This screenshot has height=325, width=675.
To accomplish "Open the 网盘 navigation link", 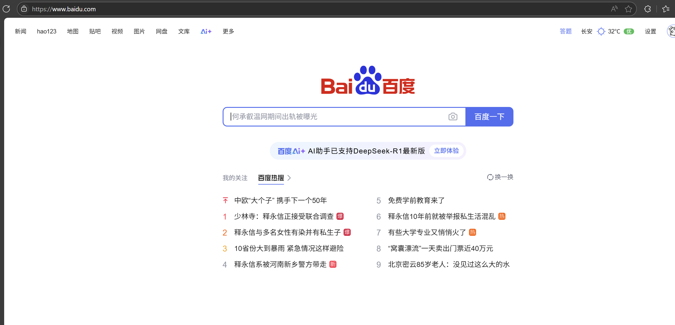I will click(162, 31).
